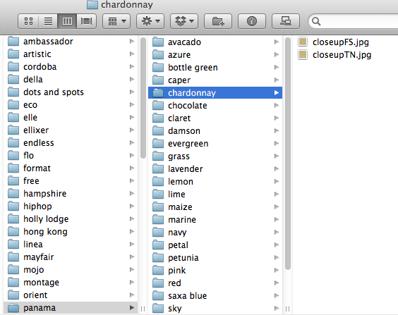This screenshot has height=315, width=398.
Task: Select the maize folder
Action: [x=215, y=206]
